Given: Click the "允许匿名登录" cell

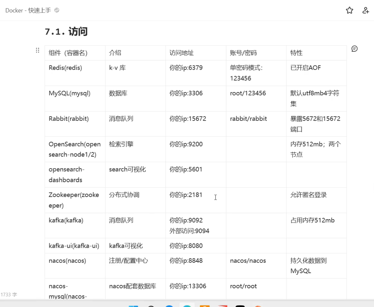Looking at the screenshot, I should 316,200.
